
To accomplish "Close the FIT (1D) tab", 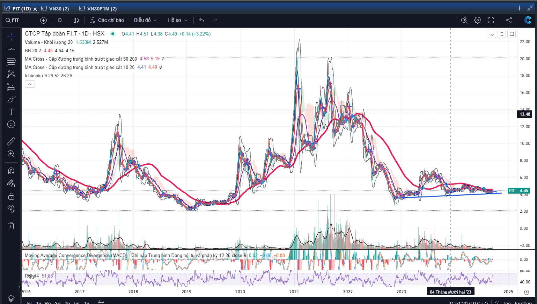I will pos(35,9).
